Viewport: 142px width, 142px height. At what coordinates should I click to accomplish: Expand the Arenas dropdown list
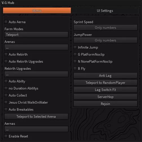pyautogui.click(x=36, y=47)
